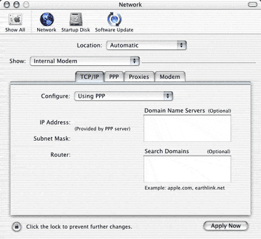Click inside the Domain Name Servers field

click(x=187, y=128)
